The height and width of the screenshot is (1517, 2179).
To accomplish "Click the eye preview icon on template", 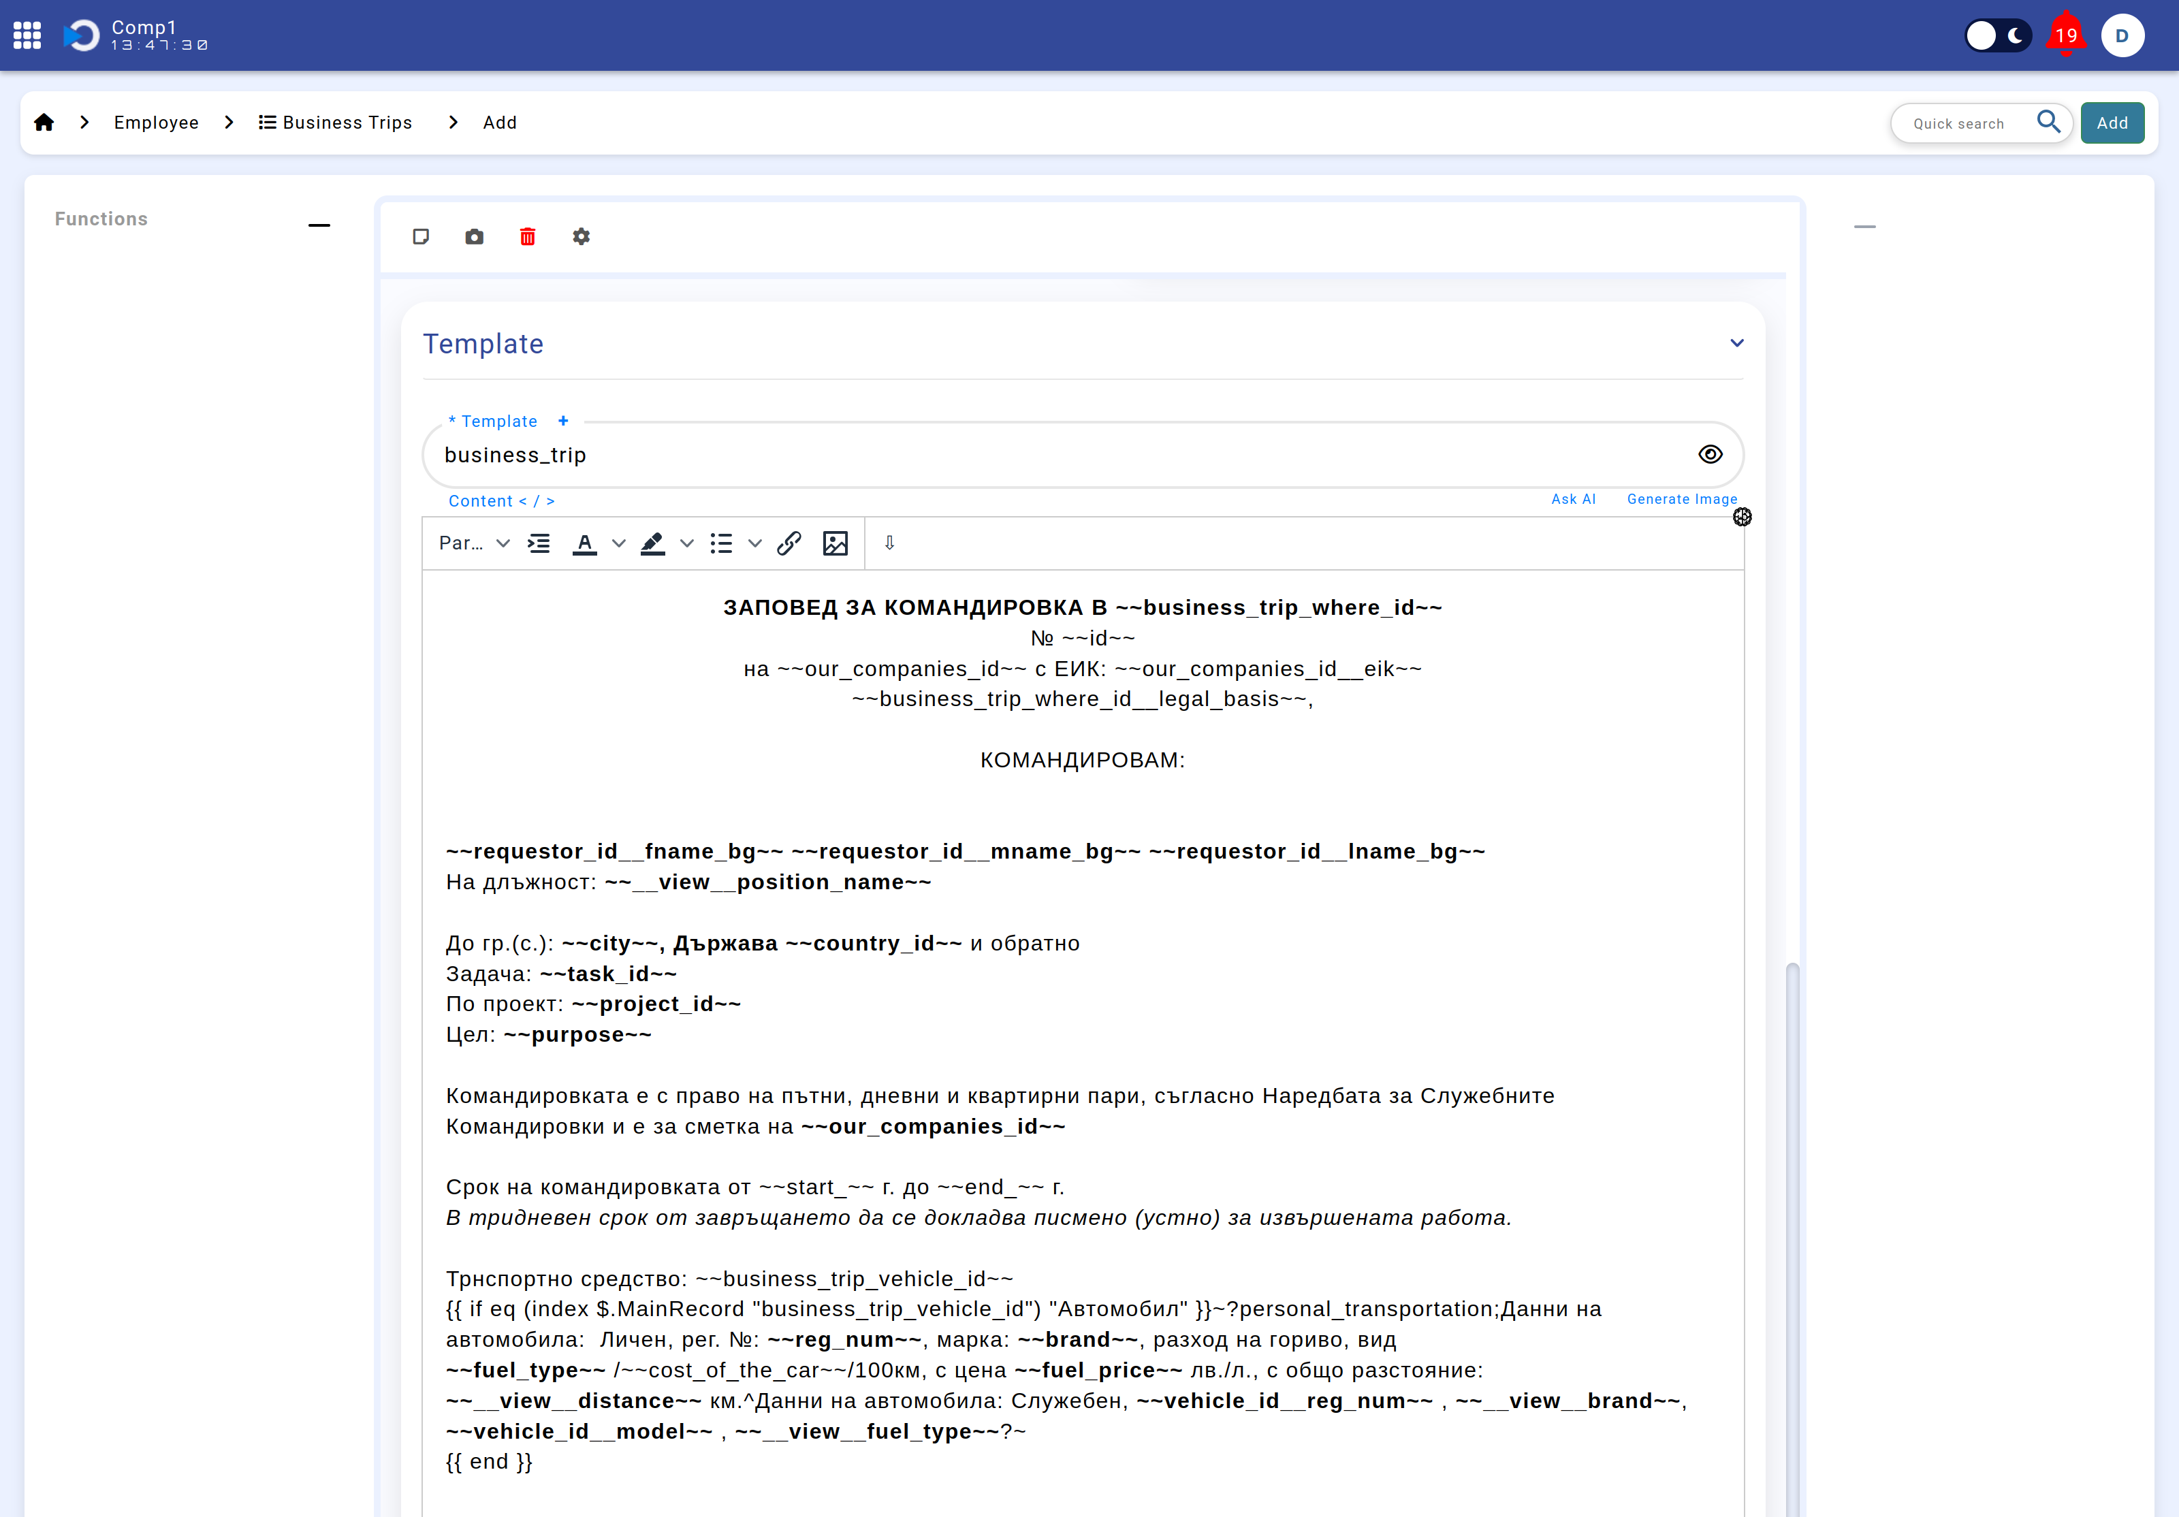I will pos(1711,452).
